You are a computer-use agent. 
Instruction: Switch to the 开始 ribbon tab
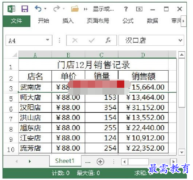[x=43, y=21]
